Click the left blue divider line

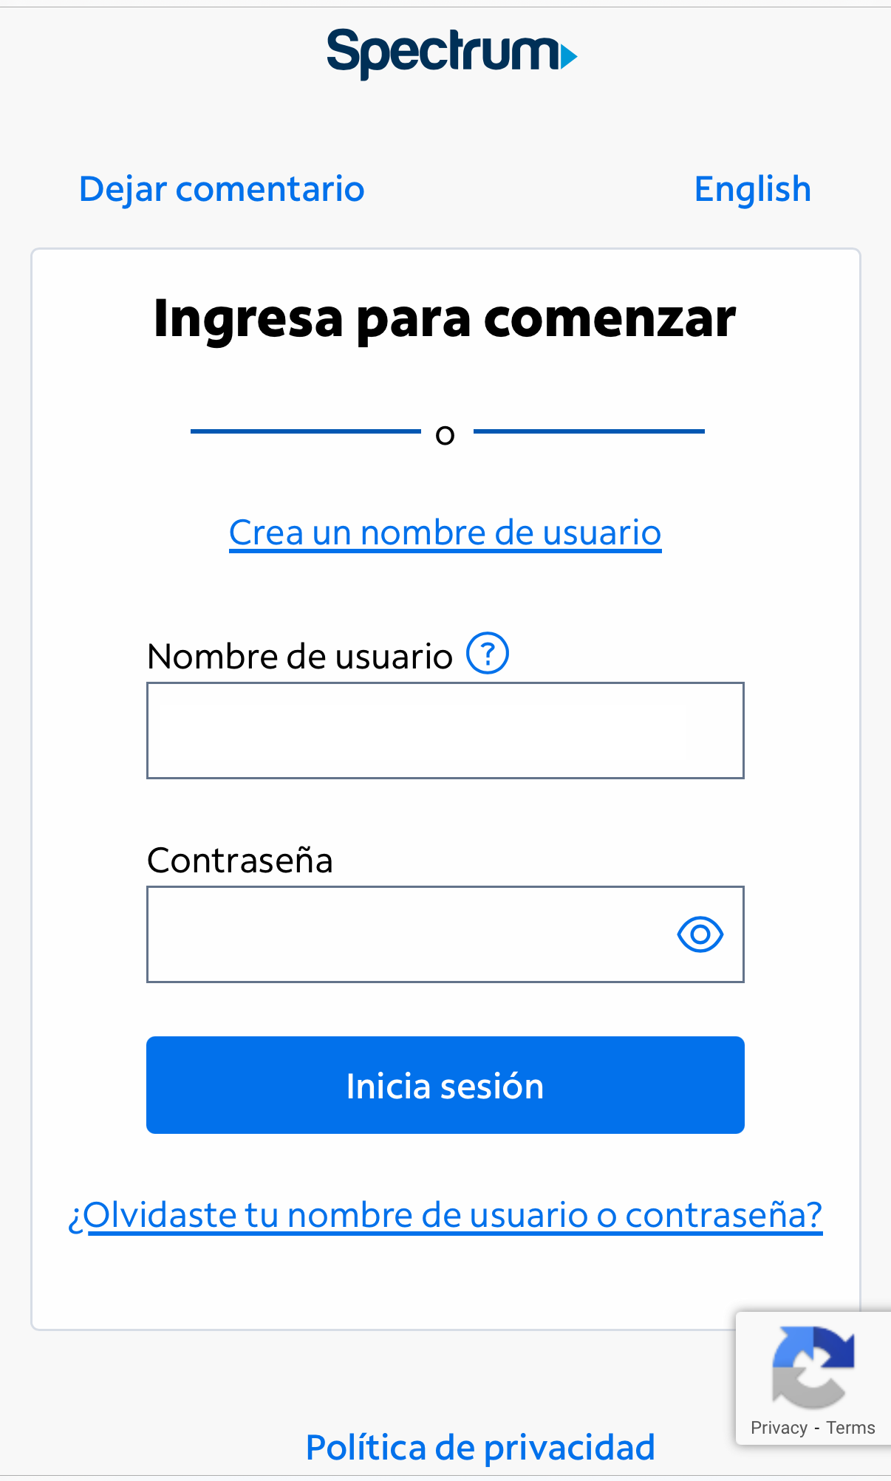tap(305, 431)
